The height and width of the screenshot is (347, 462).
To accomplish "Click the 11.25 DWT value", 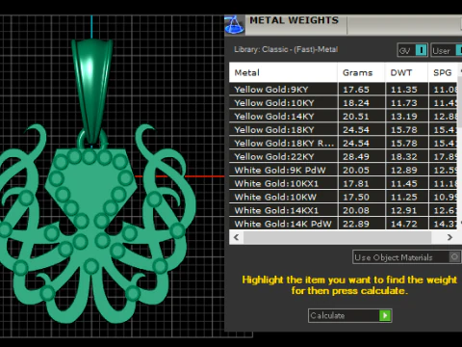I will click(404, 198).
